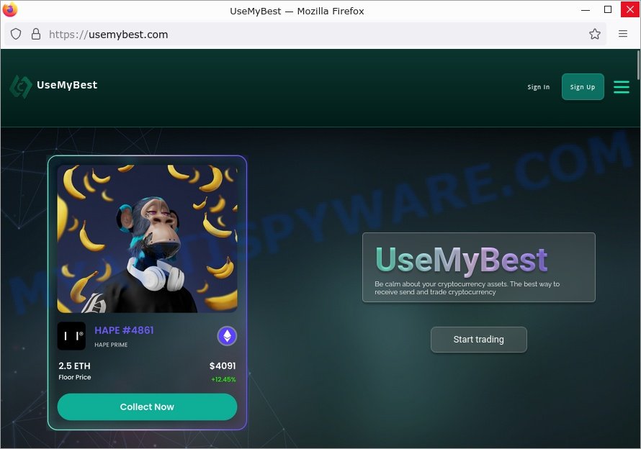
Task: Click the UseMyBest header brand name
Action: [67, 85]
